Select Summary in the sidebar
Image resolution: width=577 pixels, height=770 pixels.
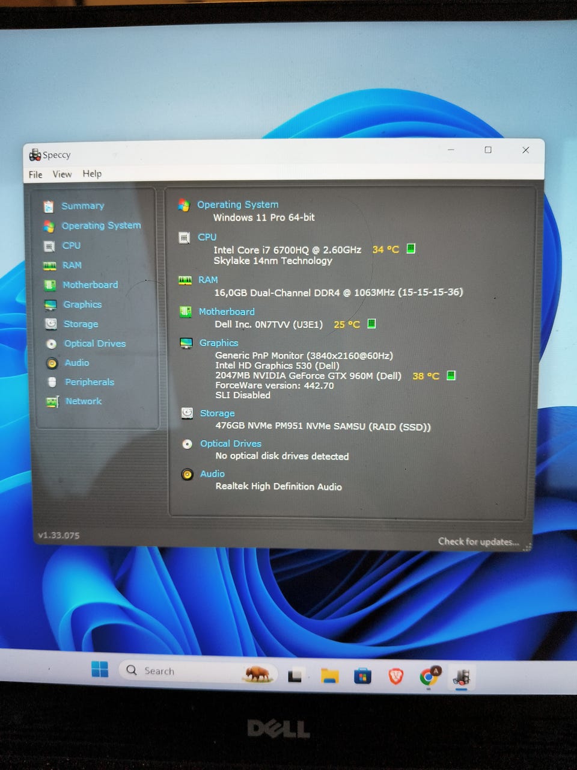[x=83, y=206]
